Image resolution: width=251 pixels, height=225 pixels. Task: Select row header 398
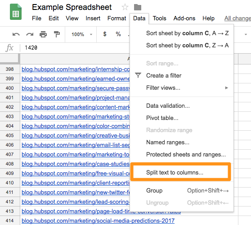pos(10,69)
